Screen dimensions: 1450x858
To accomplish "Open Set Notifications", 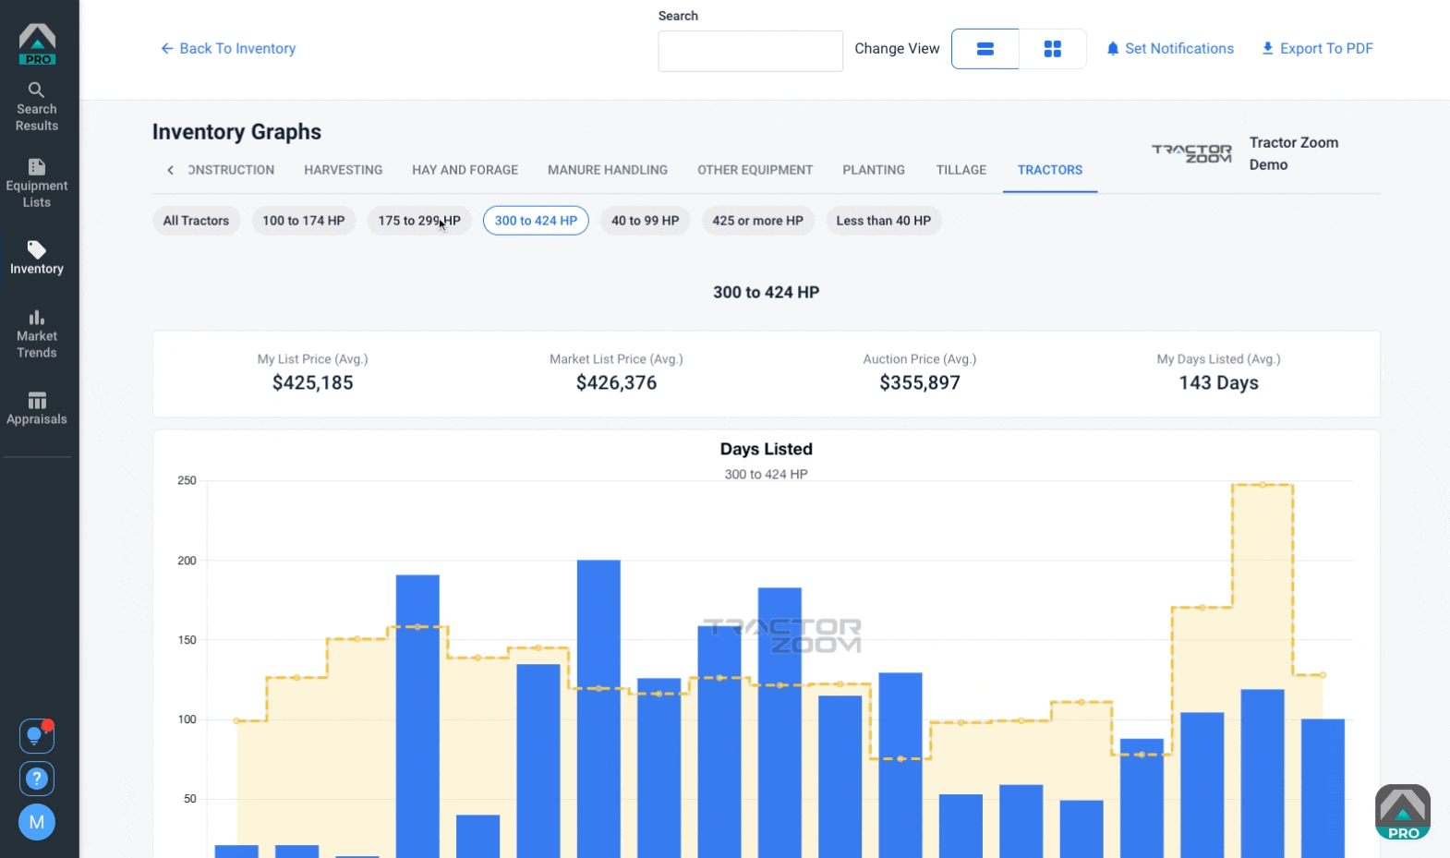I will [x=1170, y=49].
